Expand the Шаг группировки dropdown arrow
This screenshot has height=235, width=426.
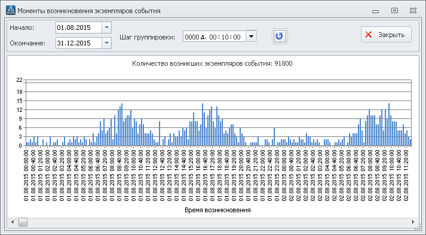click(252, 36)
